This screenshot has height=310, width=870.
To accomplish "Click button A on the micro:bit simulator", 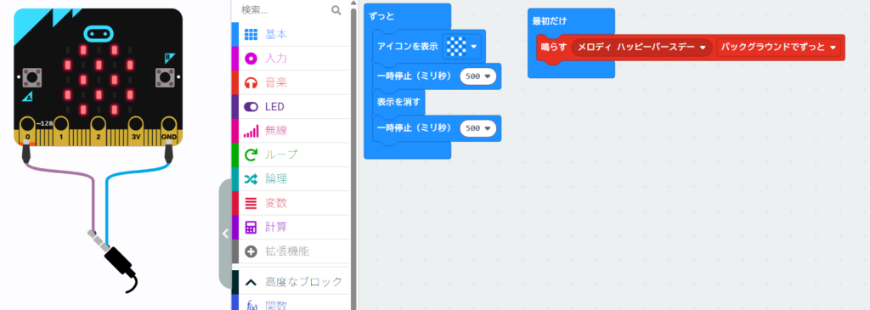I will (31, 77).
